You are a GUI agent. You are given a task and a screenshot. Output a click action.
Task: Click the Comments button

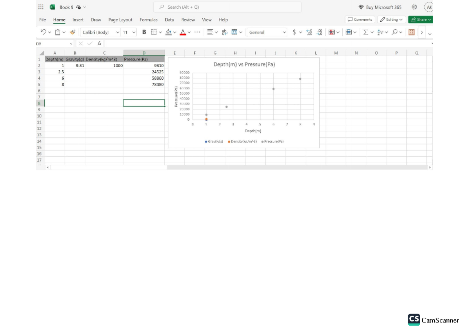pyautogui.click(x=360, y=19)
